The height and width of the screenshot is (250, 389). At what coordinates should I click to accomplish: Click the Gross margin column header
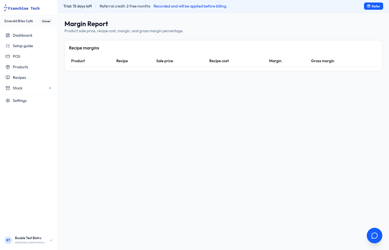[x=323, y=61]
